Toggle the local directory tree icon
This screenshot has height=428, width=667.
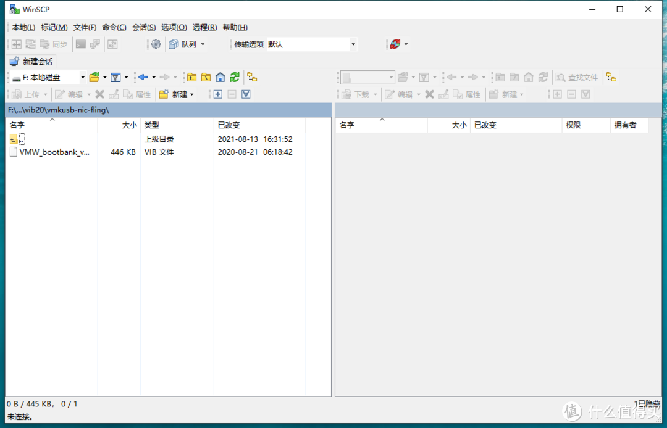click(x=252, y=77)
